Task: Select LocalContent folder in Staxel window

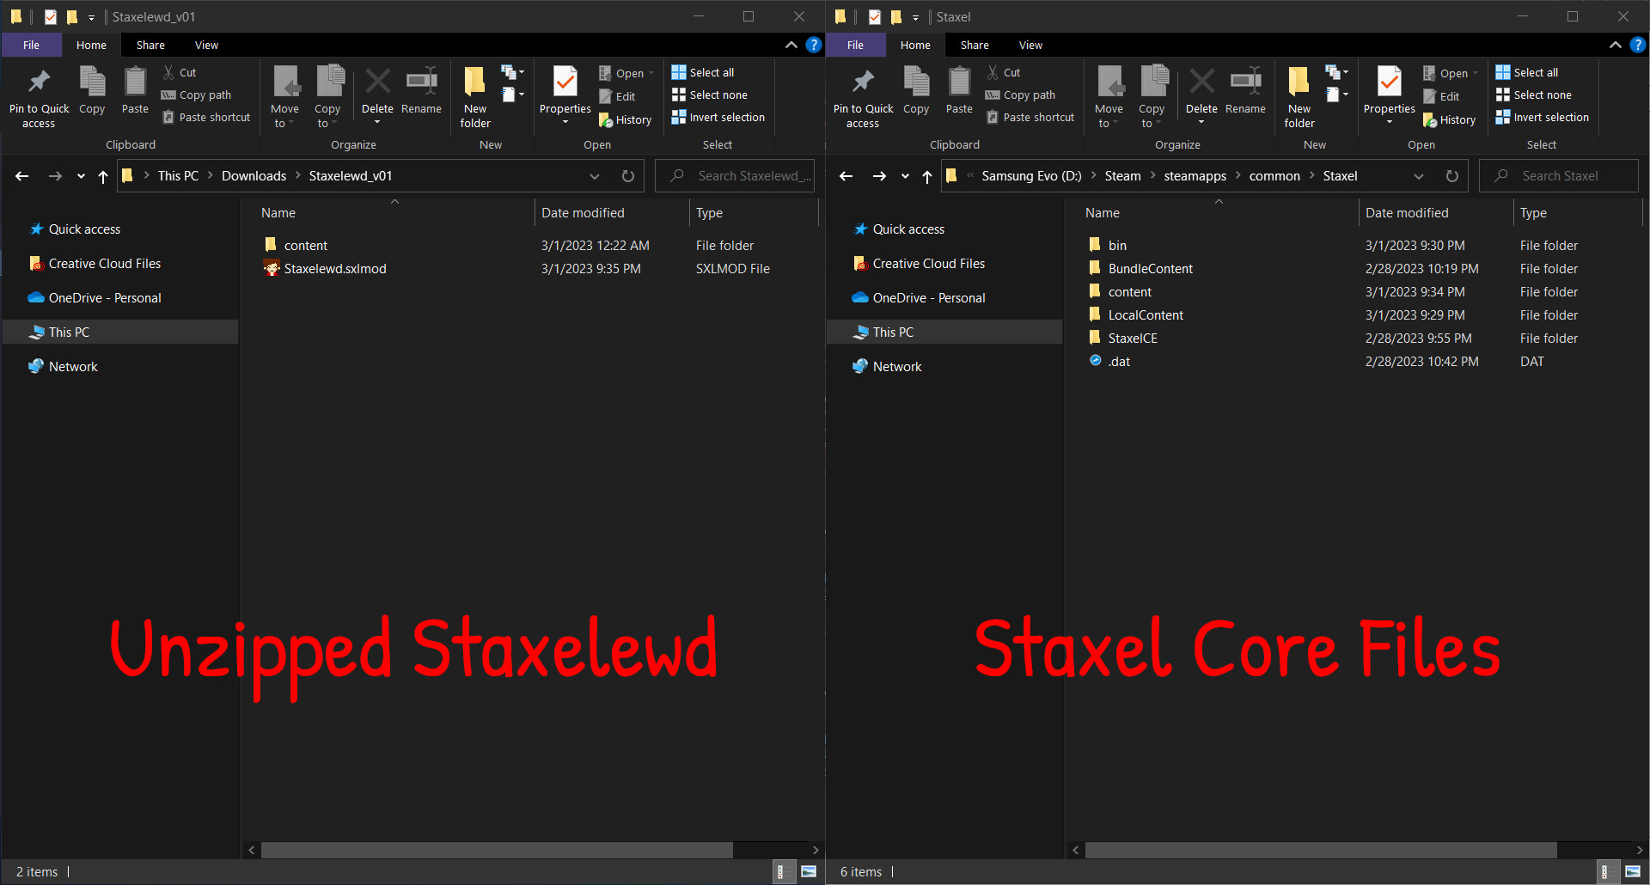Action: click(x=1146, y=314)
